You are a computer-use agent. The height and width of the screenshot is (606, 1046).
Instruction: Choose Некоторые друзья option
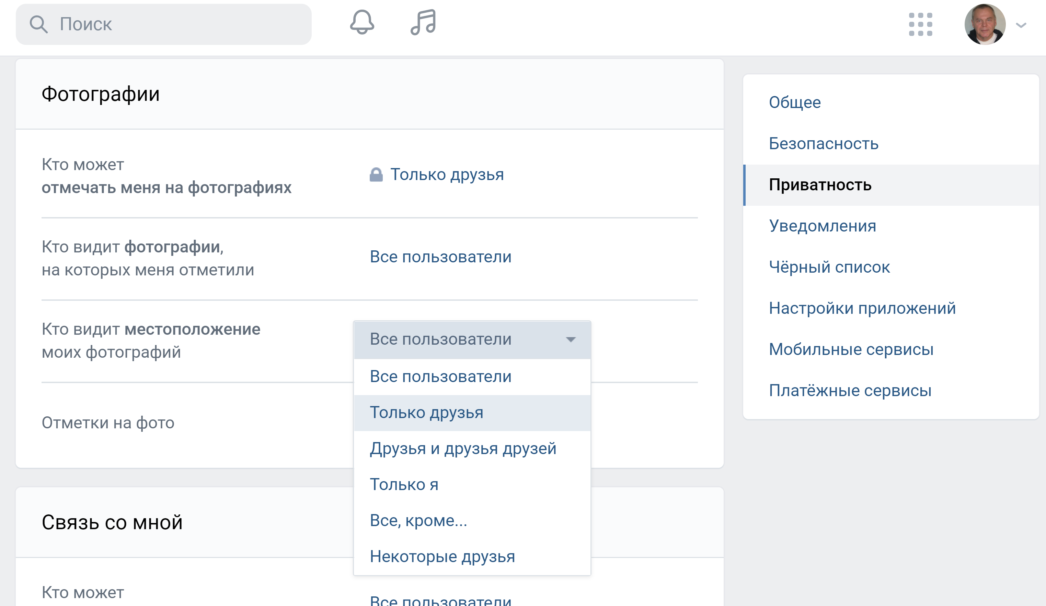(x=472, y=557)
